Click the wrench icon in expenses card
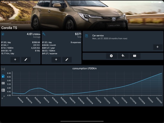The width and height of the screenshot is (164, 123). 44,34
